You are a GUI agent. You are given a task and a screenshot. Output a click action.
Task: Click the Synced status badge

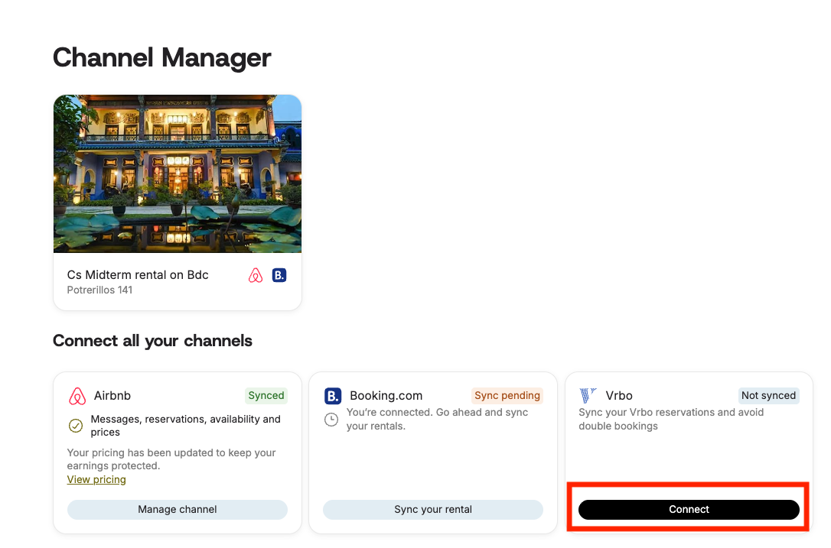point(266,396)
